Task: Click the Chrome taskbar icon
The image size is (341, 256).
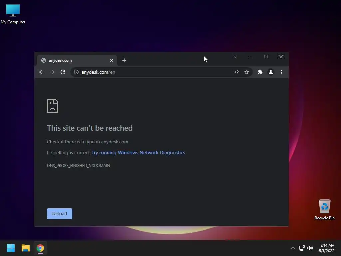Action: pos(40,248)
